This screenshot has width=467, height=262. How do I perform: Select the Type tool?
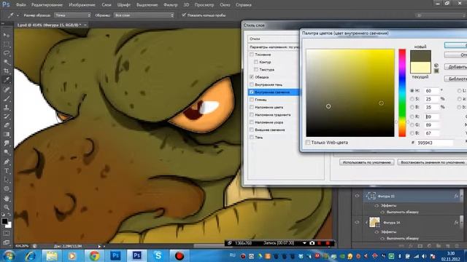pos(7,171)
